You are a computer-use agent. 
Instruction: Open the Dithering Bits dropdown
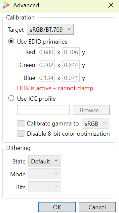pyautogui.click(x=45, y=187)
